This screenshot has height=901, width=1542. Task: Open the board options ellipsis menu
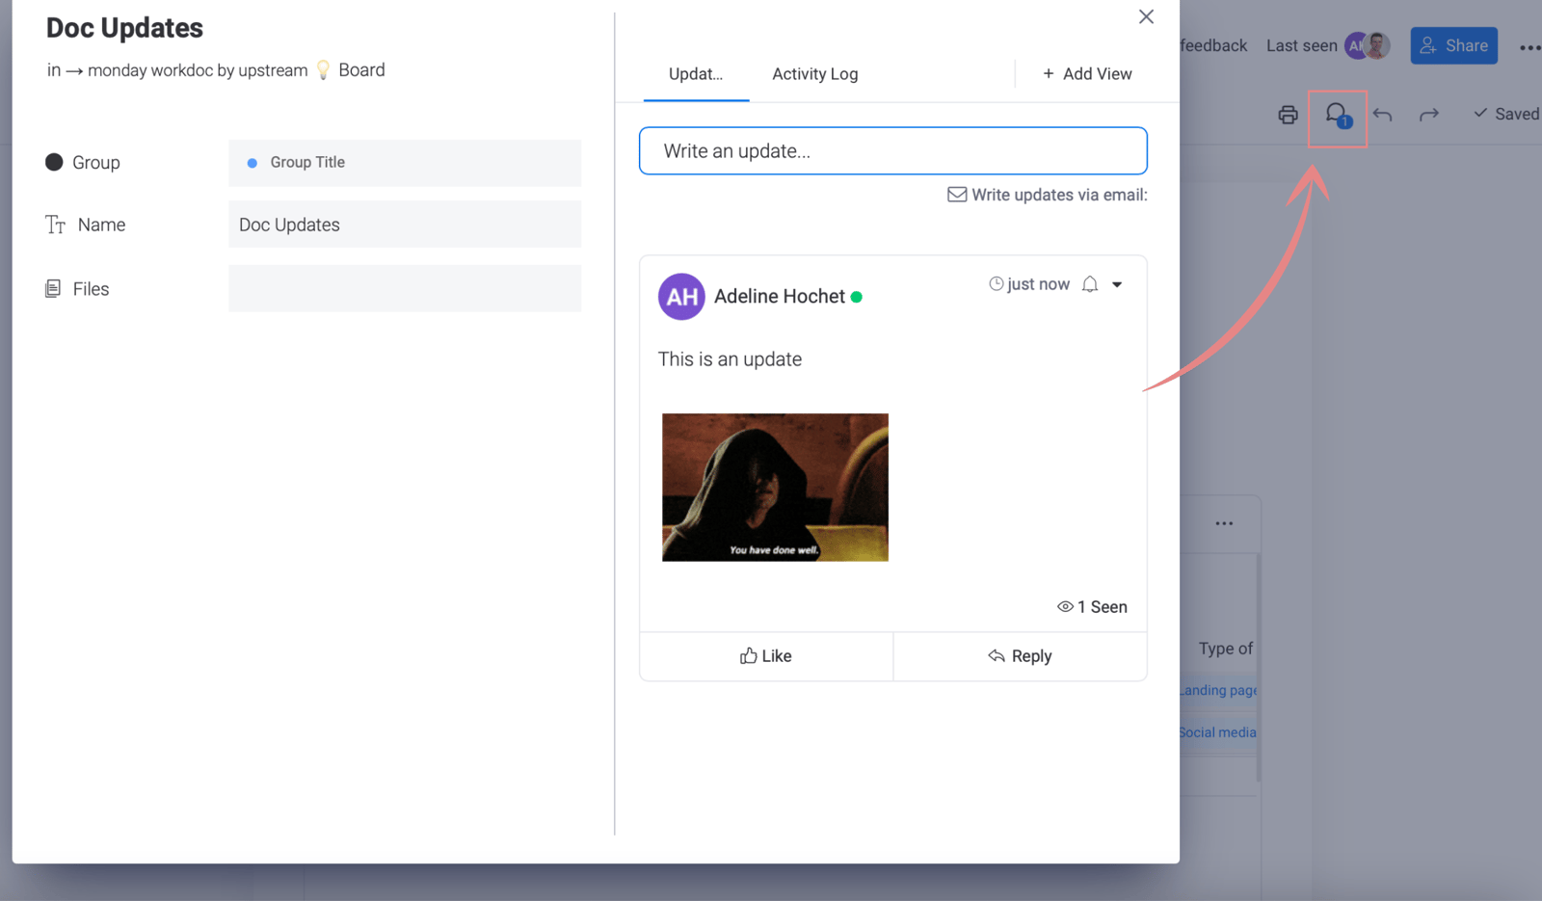pos(1223,522)
